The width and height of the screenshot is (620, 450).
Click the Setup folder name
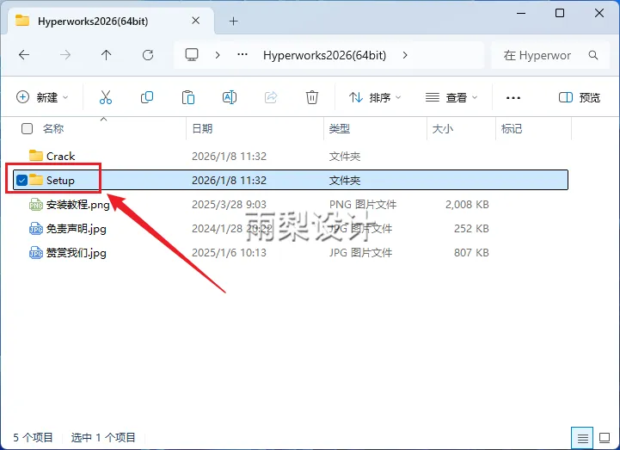coord(60,181)
